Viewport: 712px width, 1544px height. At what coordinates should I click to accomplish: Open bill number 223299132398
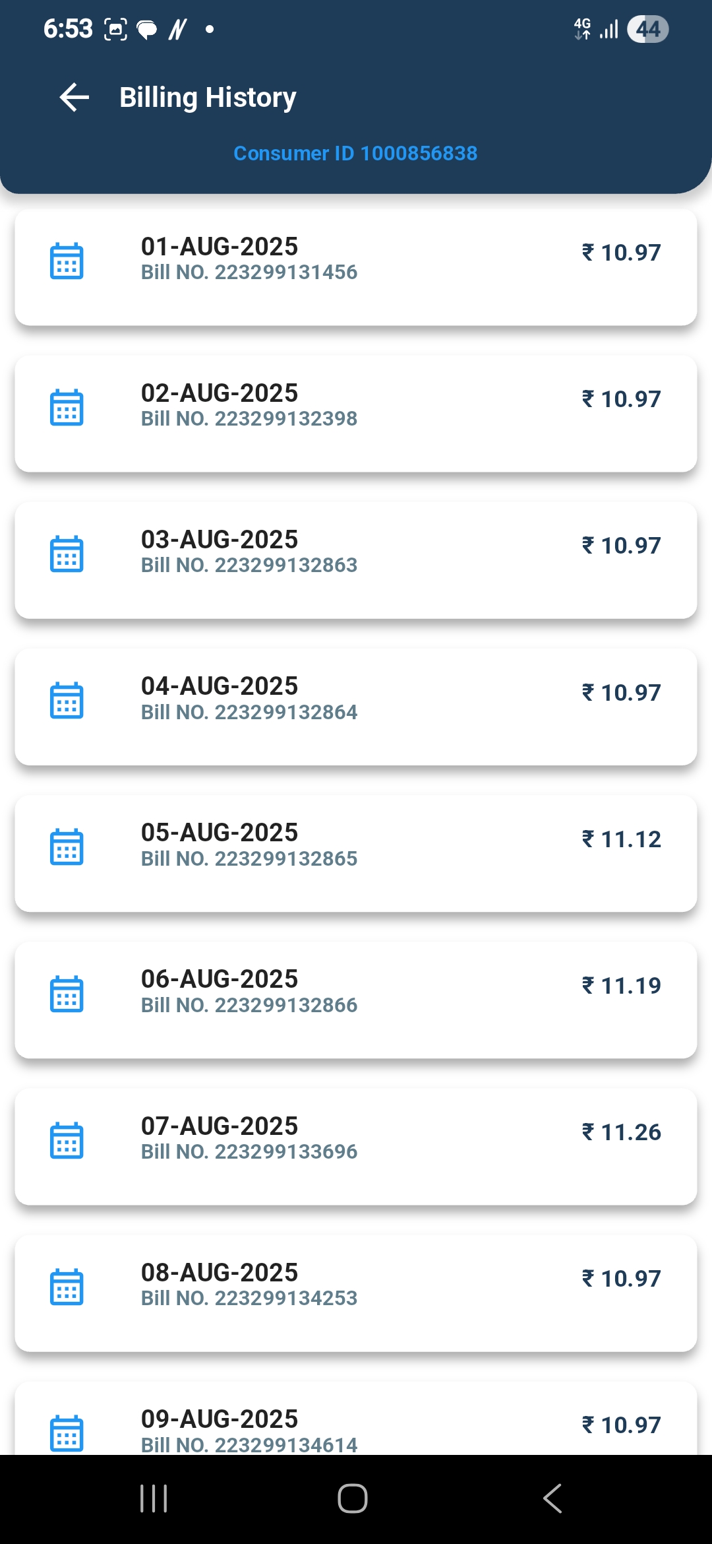(249, 418)
